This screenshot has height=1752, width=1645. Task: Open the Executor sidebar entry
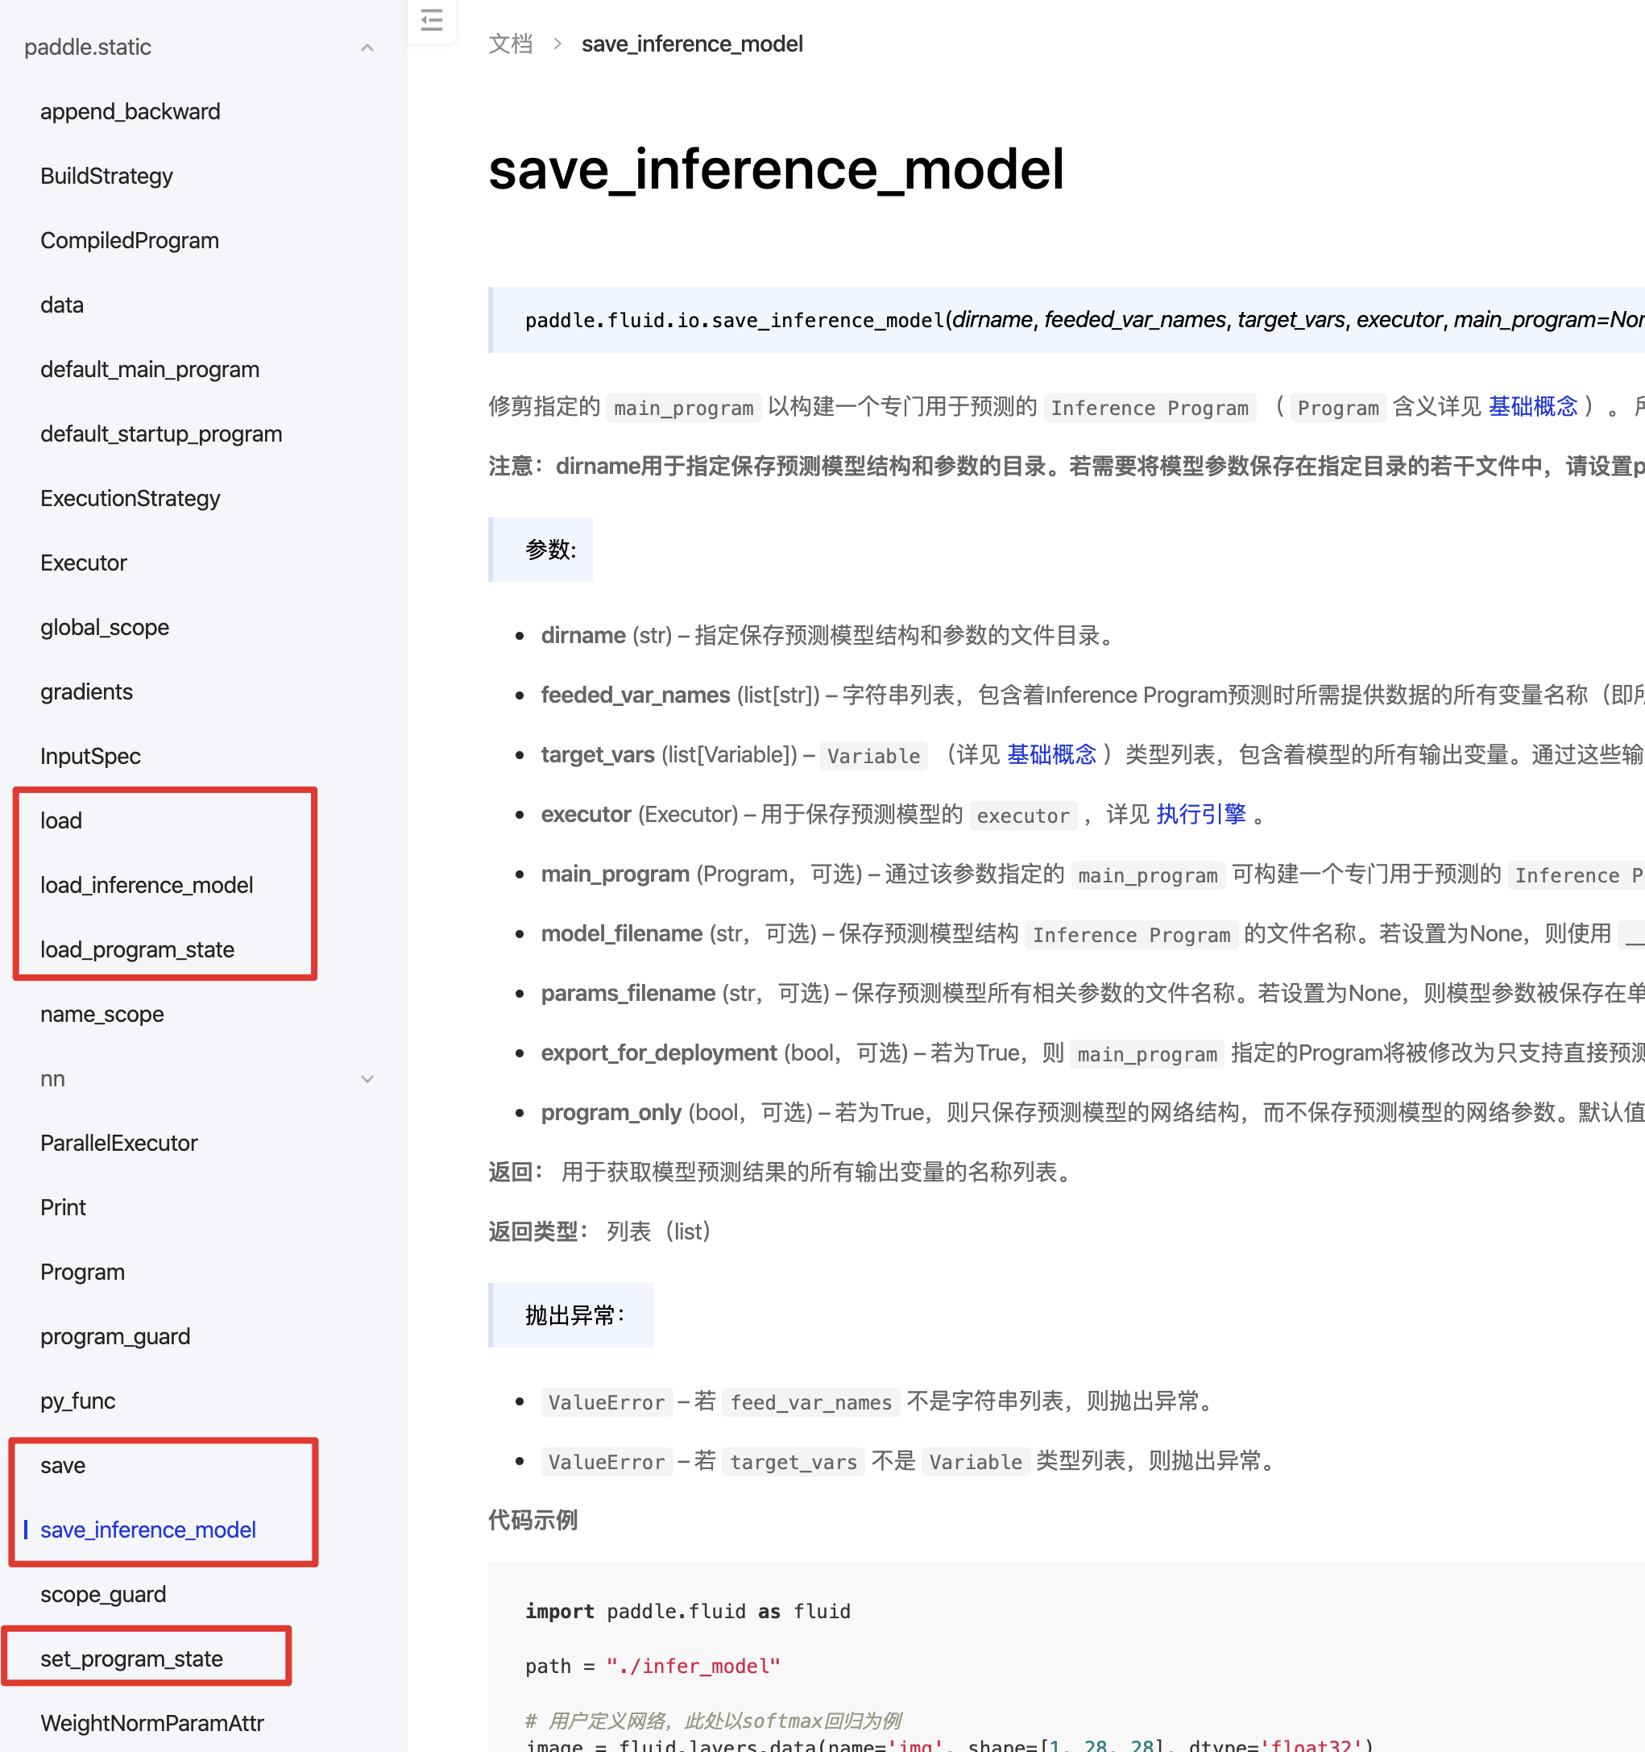(x=83, y=563)
